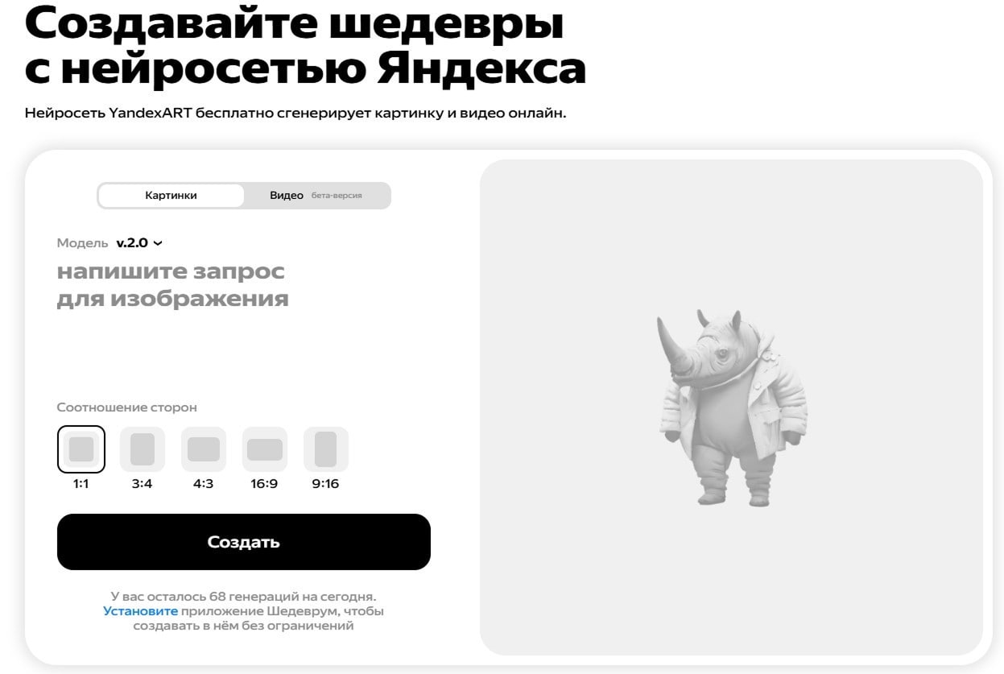
Task: Click the rhino preview image
Action: (x=731, y=407)
